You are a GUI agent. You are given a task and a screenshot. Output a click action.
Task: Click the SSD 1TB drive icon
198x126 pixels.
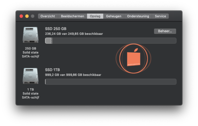[31, 76]
